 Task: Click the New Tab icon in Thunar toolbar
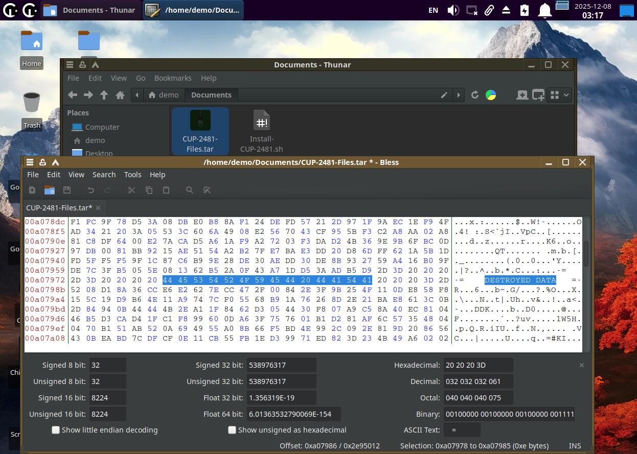pyautogui.click(x=522, y=95)
